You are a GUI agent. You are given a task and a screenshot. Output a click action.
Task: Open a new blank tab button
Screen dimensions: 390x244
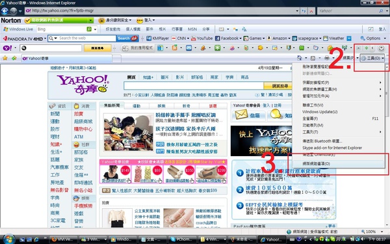(x=116, y=59)
